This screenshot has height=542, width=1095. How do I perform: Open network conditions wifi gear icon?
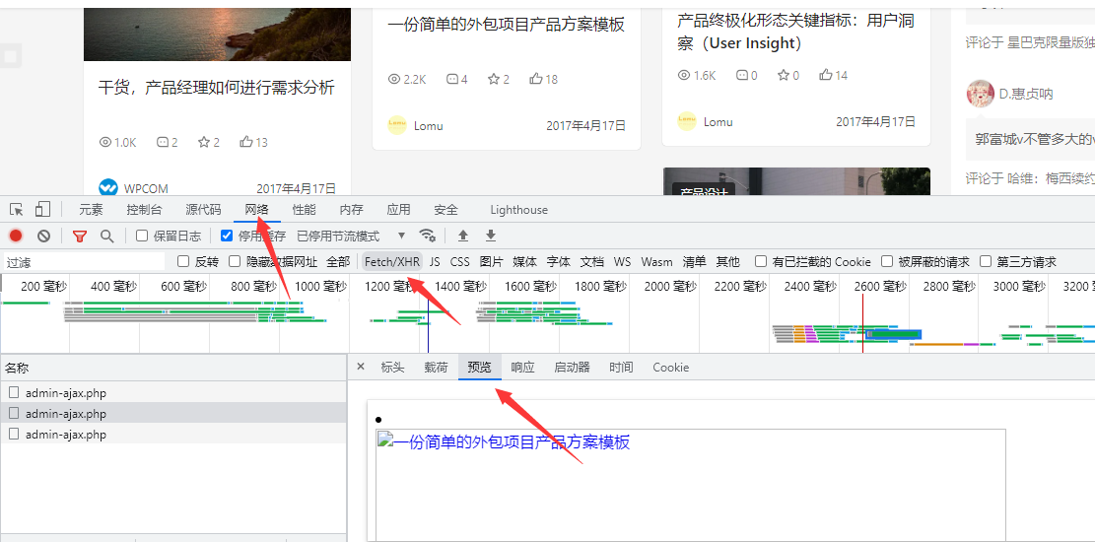pos(427,236)
